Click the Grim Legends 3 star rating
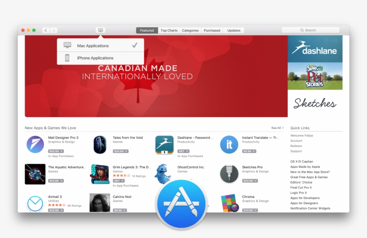The image size is (367, 238). pos(121,175)
